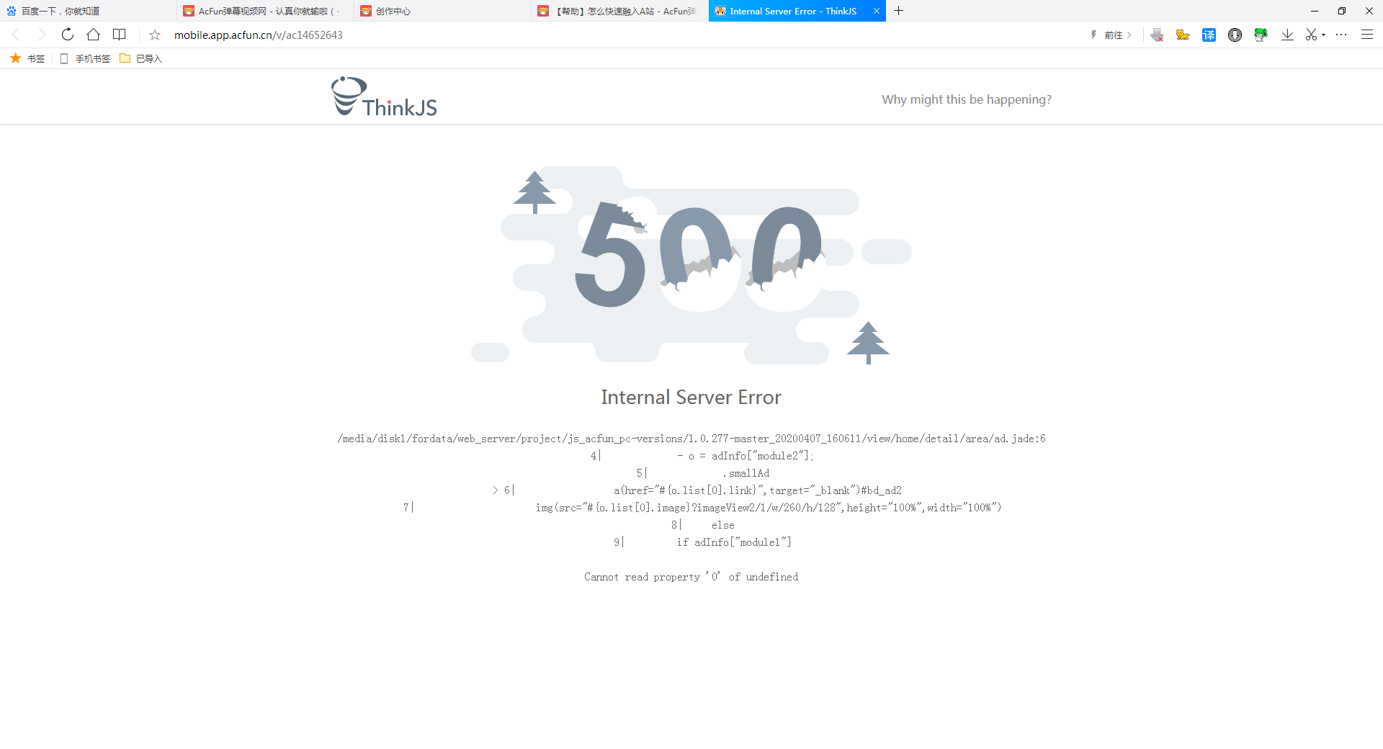Open the downloads arrow icon
This screenshot has width=1383, height=749.
1287,35
